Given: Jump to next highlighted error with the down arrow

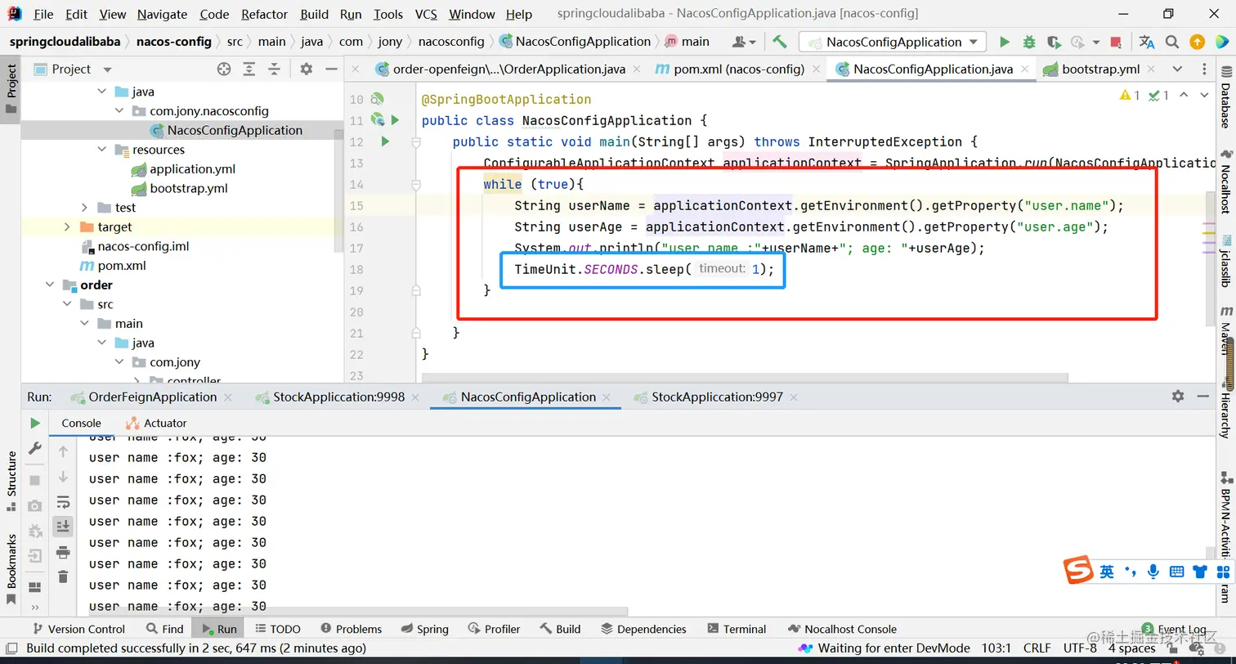Looking at the screenshot, I should pyautogui.click(x=1203, y=96).
